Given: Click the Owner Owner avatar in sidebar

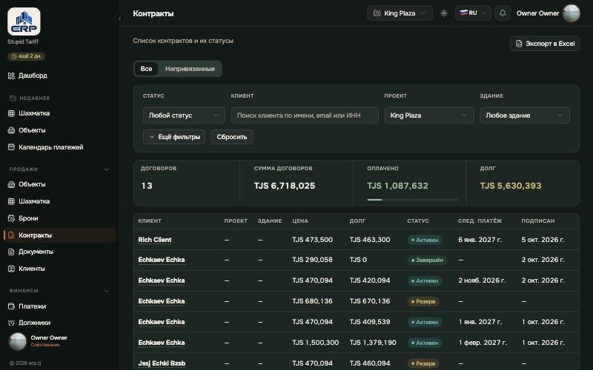Looking at the screenshot, I should pyautogui.click(x=17, y=341).
